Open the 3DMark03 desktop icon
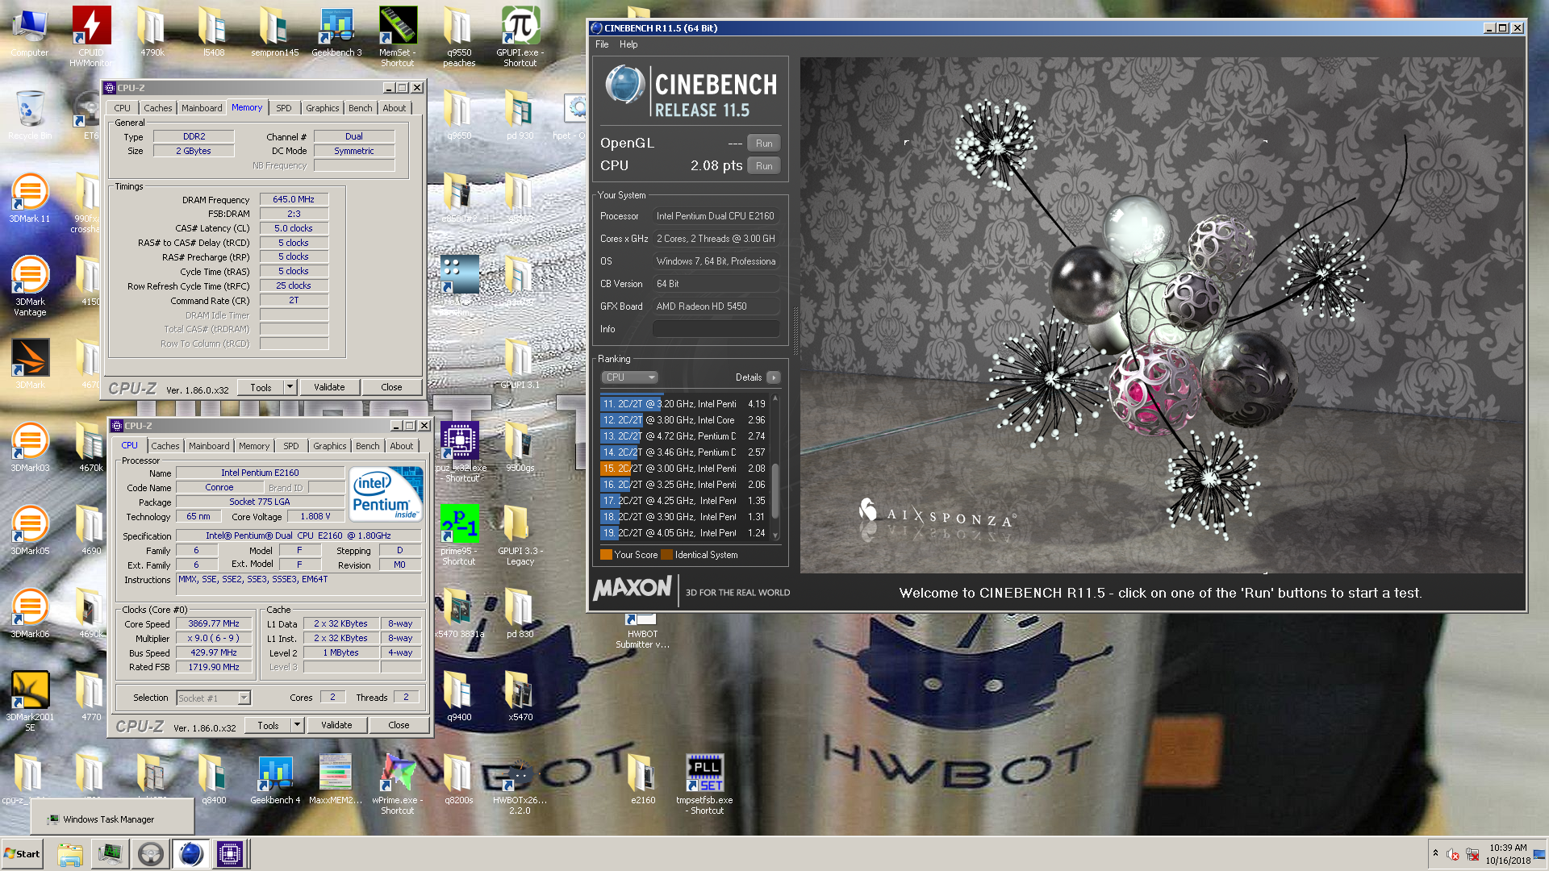Viewport: 1549px width, 871px height. point(30,448)
